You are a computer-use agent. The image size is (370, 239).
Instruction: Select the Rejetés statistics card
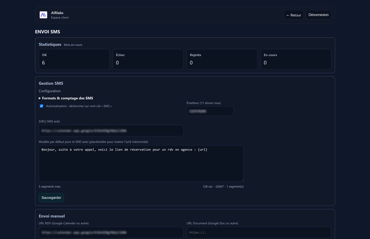(x=222, y=59)
